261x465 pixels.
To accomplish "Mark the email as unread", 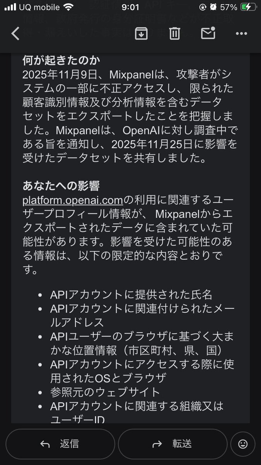I will (x=208, y=34).
